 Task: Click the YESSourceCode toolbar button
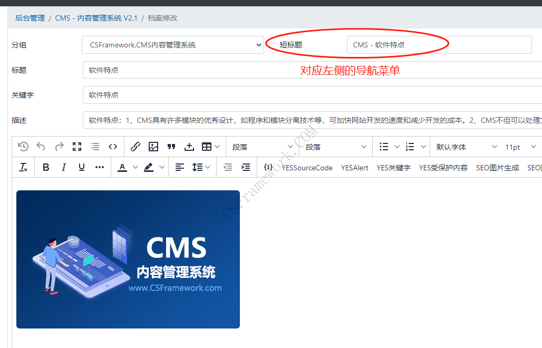point(307,168)
